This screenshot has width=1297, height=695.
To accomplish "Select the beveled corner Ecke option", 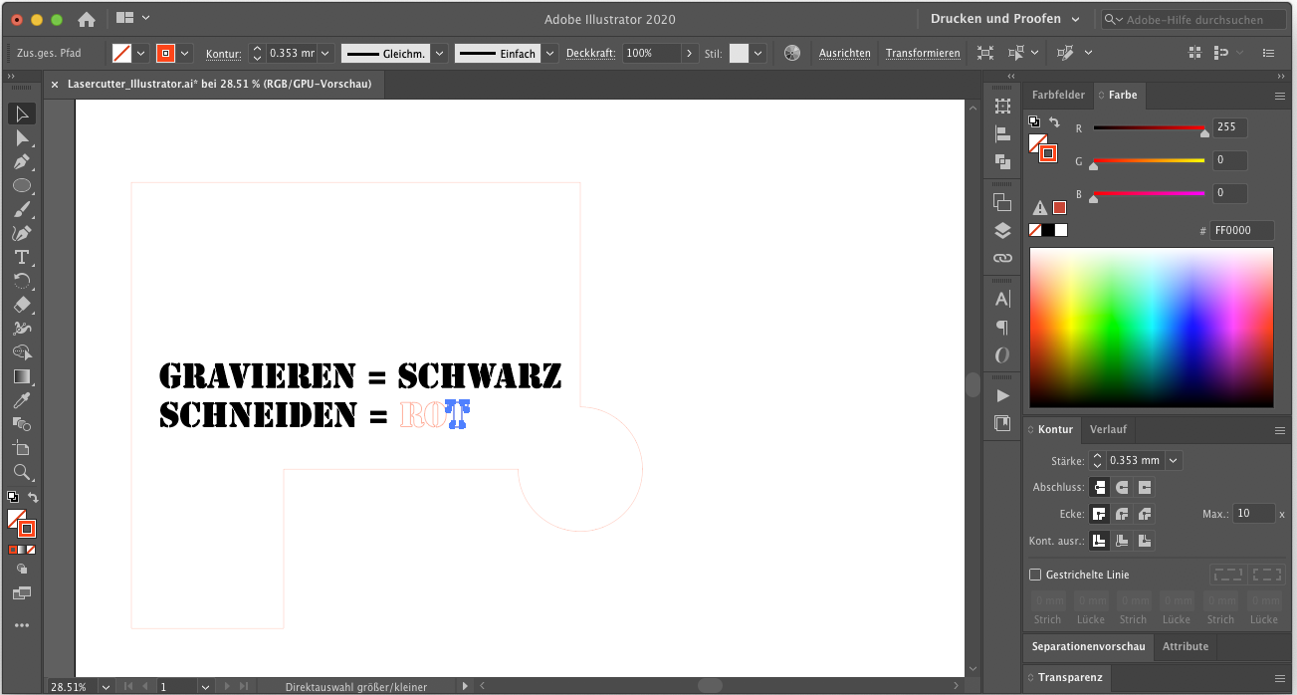I will (x=1145, y=515).
